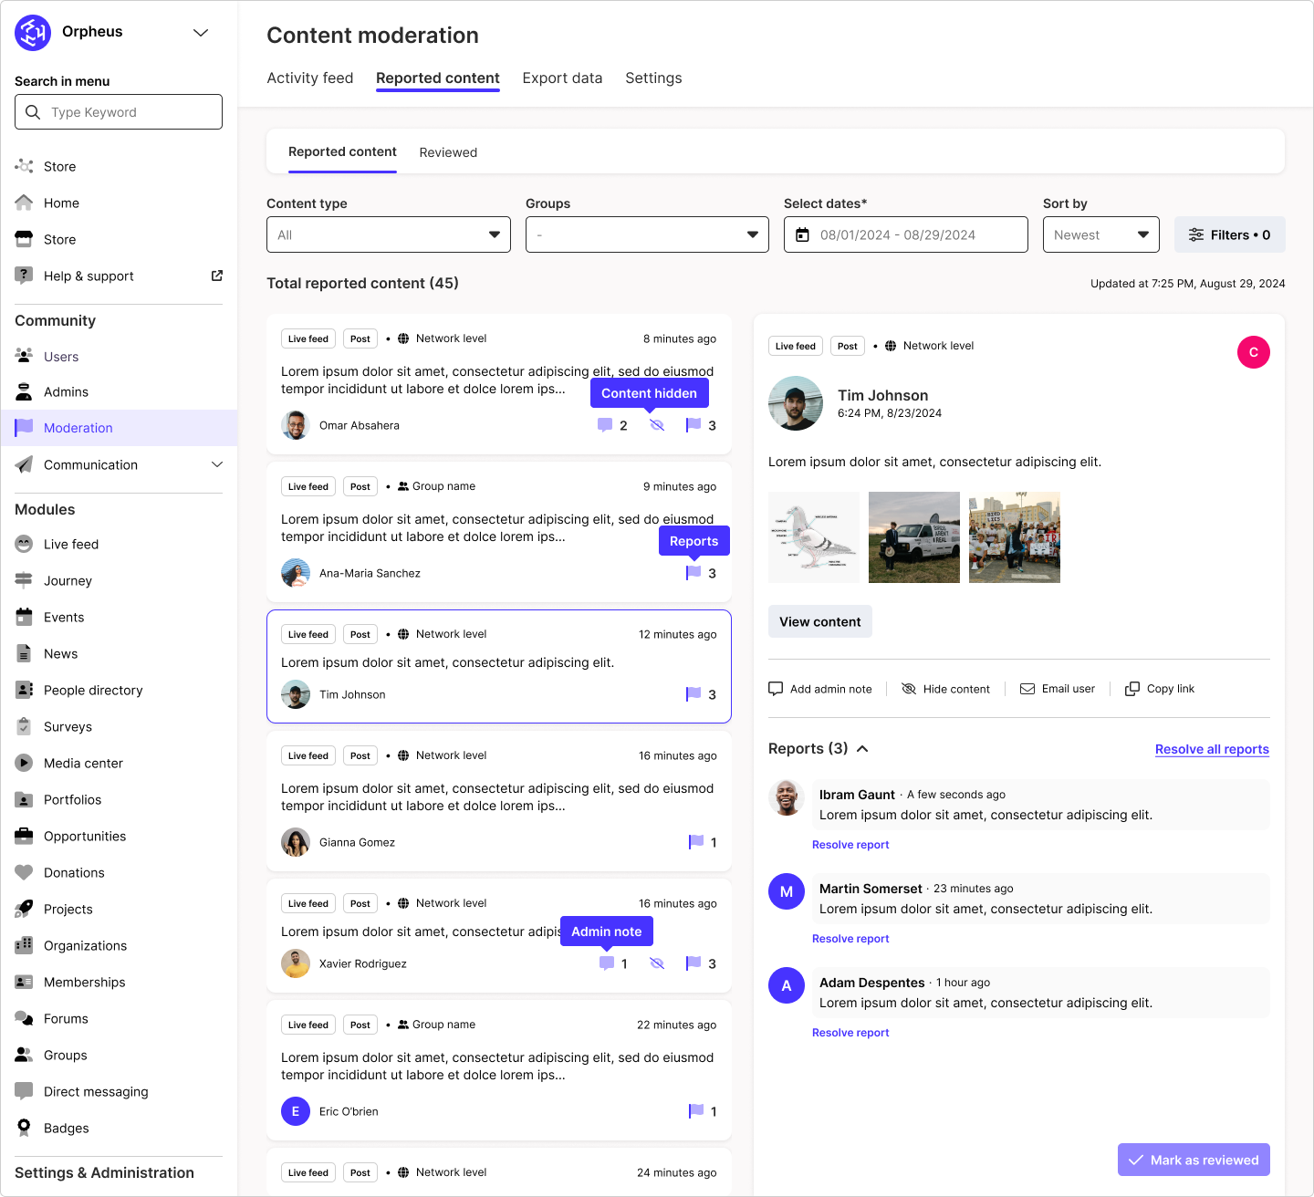
Task: Open the Journey module
Action: (68, 581)
